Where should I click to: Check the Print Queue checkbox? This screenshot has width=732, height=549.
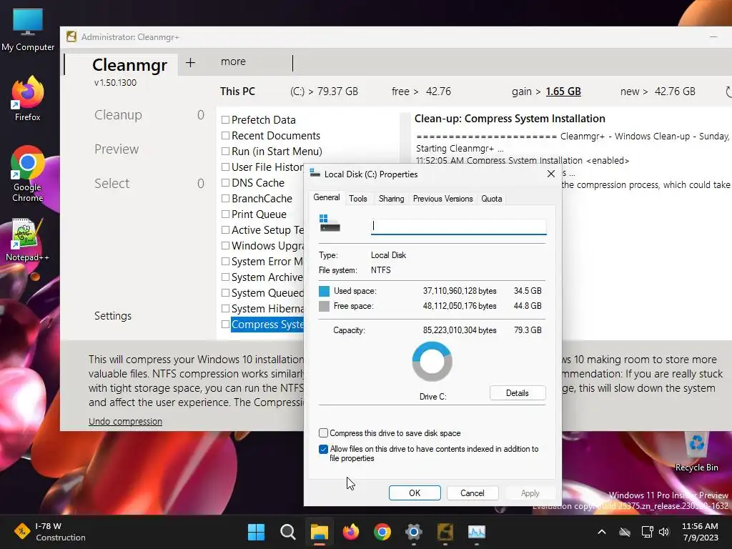[x=225, y=214]
